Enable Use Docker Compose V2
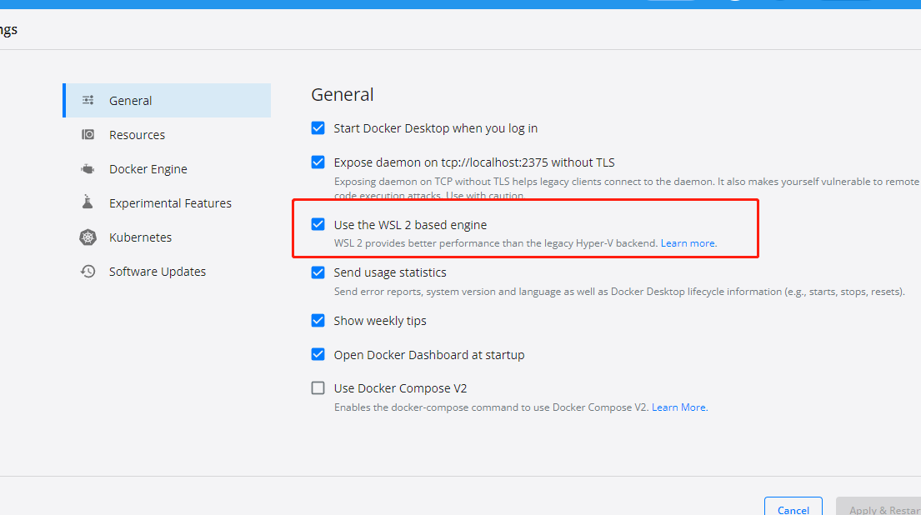Image resolution: width=921 pixels, height=515 pixels. coord(318,388)
